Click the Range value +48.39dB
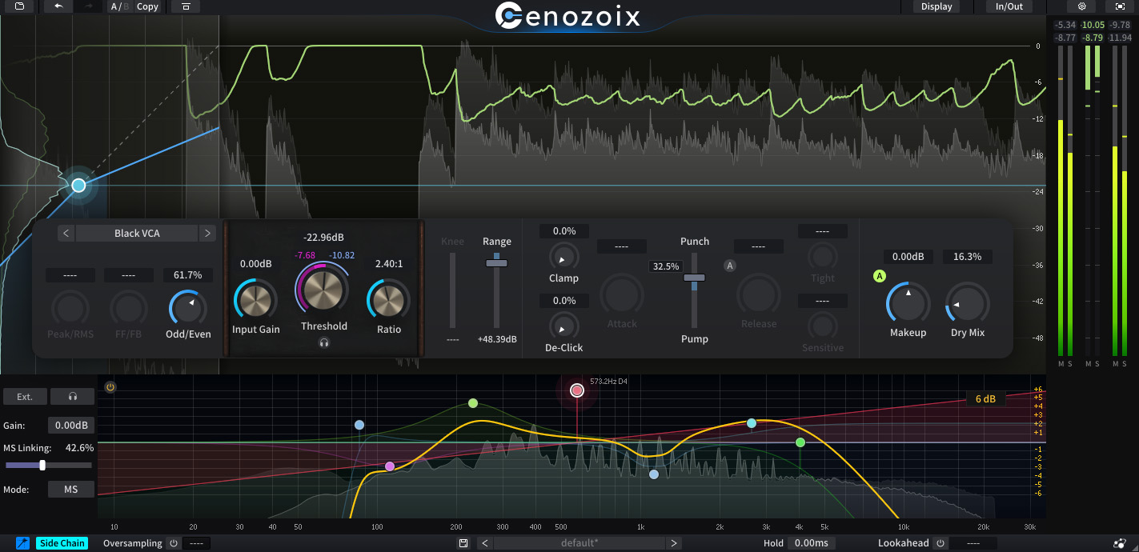 coord(496,339)
